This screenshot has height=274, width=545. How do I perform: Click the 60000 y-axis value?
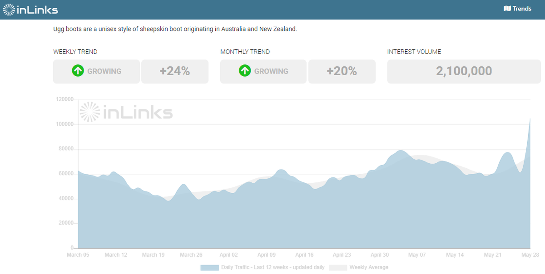66,174
